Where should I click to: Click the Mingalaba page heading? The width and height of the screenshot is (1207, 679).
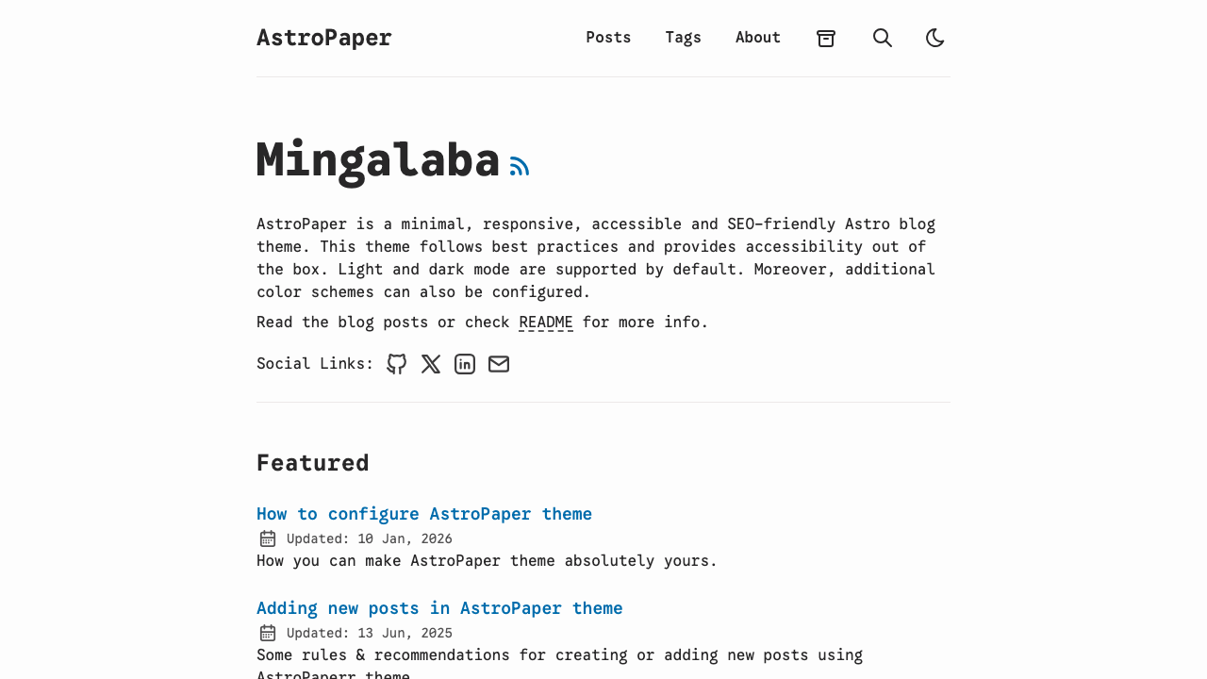point(377,158)
